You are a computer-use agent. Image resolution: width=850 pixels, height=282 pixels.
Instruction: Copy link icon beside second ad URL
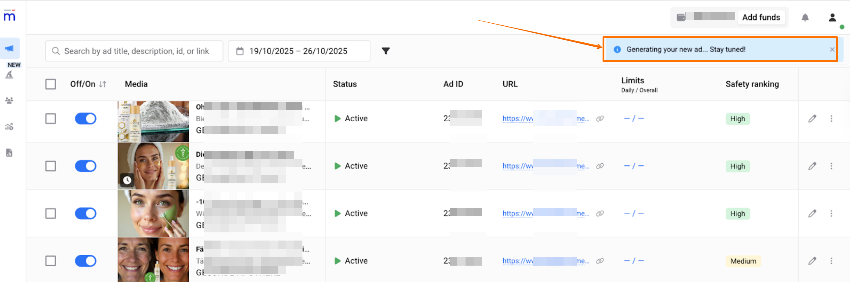[600, 166]
